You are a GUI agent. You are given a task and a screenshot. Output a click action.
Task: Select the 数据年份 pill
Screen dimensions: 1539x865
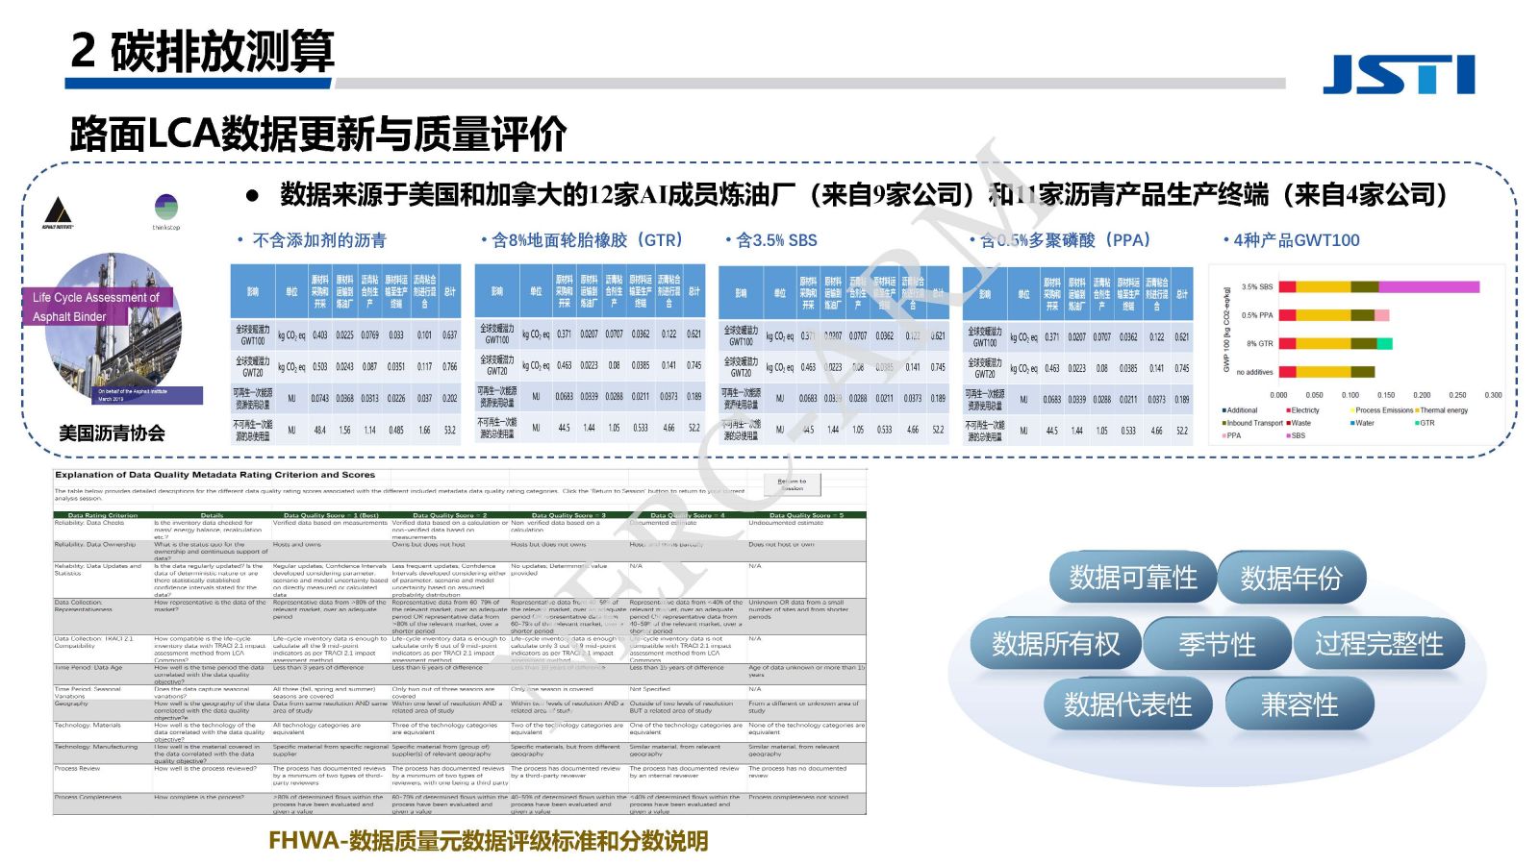pos(1291,578)
